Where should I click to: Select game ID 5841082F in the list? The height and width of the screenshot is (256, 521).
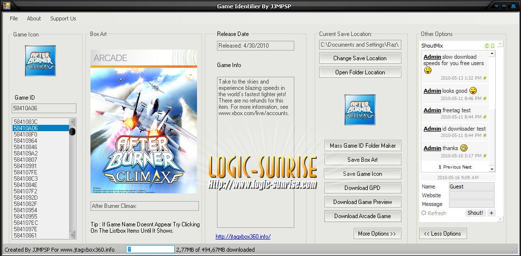[40, 204]
